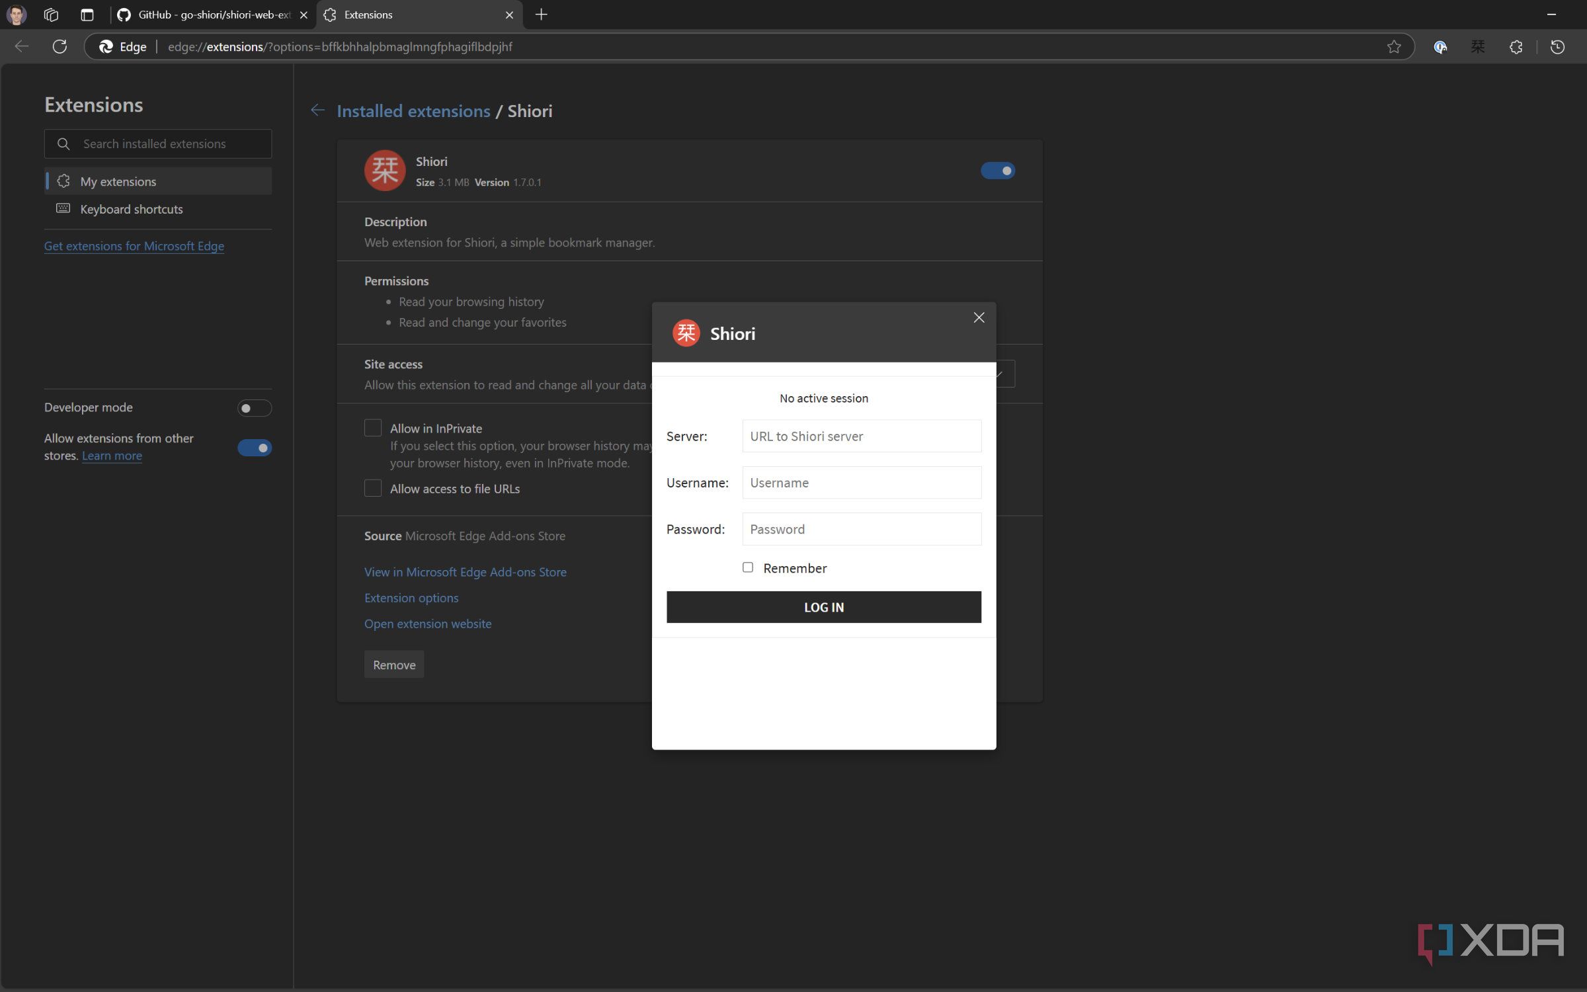This screenshot has height=992, width=1587.
Task: Open the Extensions puzzle icon in toolbar
Action: tap(1516, 46)
